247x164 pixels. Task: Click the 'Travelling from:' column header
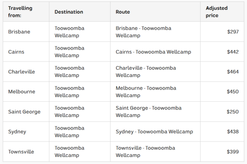20,12
